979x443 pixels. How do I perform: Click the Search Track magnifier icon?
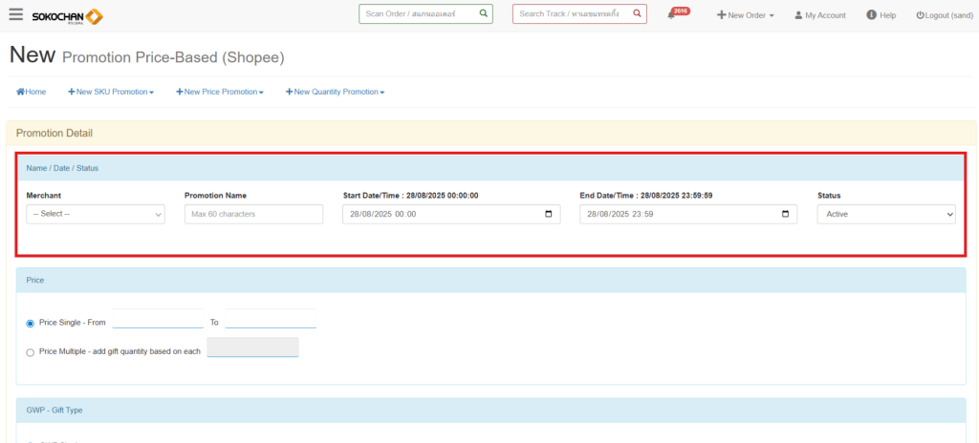pos(637,14)
